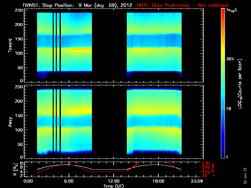
Task: Click the 'Time (UT)' x-axis label
Action: click(114, 185)
